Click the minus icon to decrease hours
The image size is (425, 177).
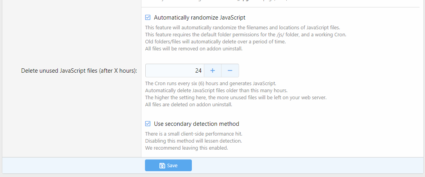(230, 71)
